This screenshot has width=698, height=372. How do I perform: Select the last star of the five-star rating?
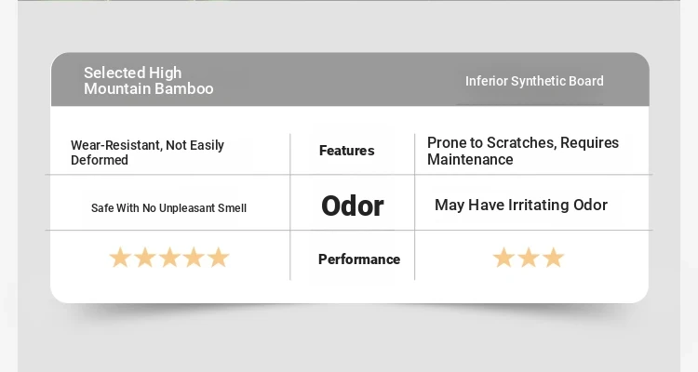point(218,258)
